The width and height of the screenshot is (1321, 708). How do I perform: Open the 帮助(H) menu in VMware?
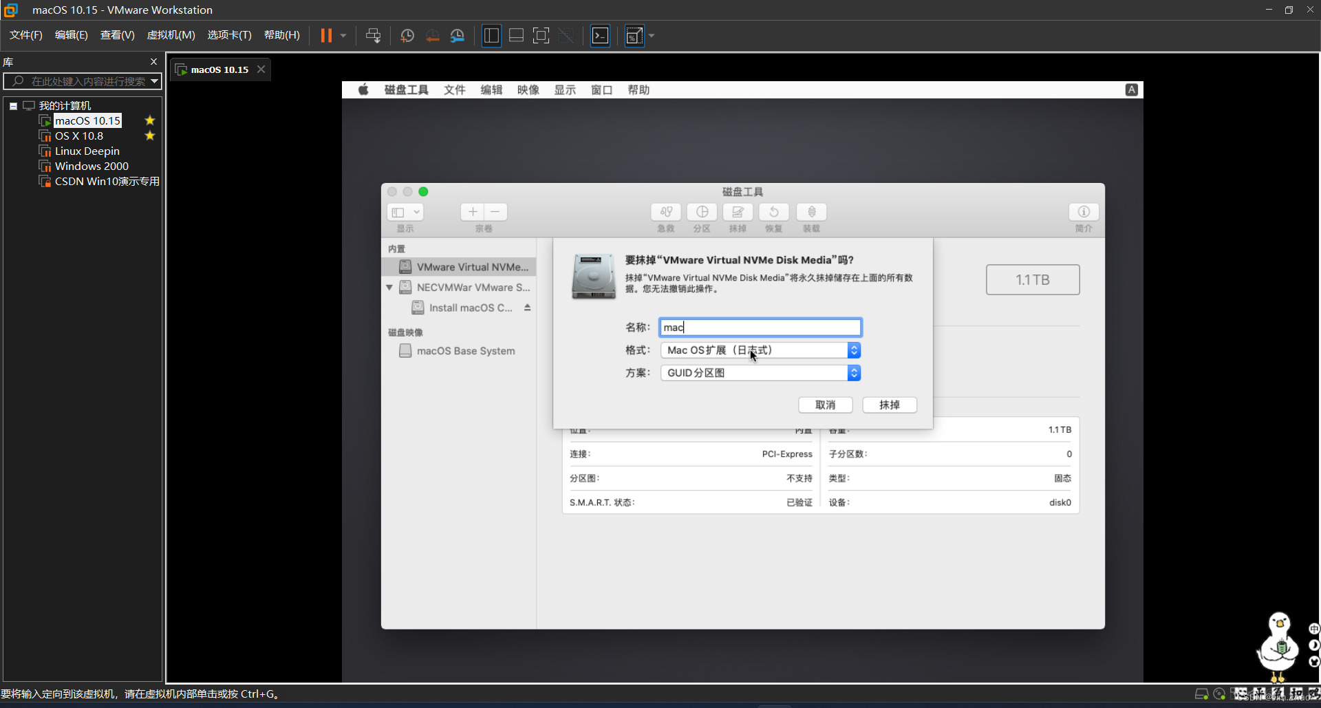click(282, 35)
